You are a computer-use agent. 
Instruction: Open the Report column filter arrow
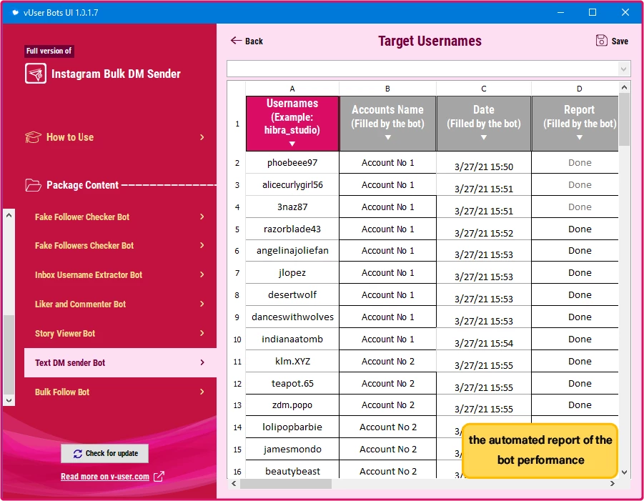[580, 137]
